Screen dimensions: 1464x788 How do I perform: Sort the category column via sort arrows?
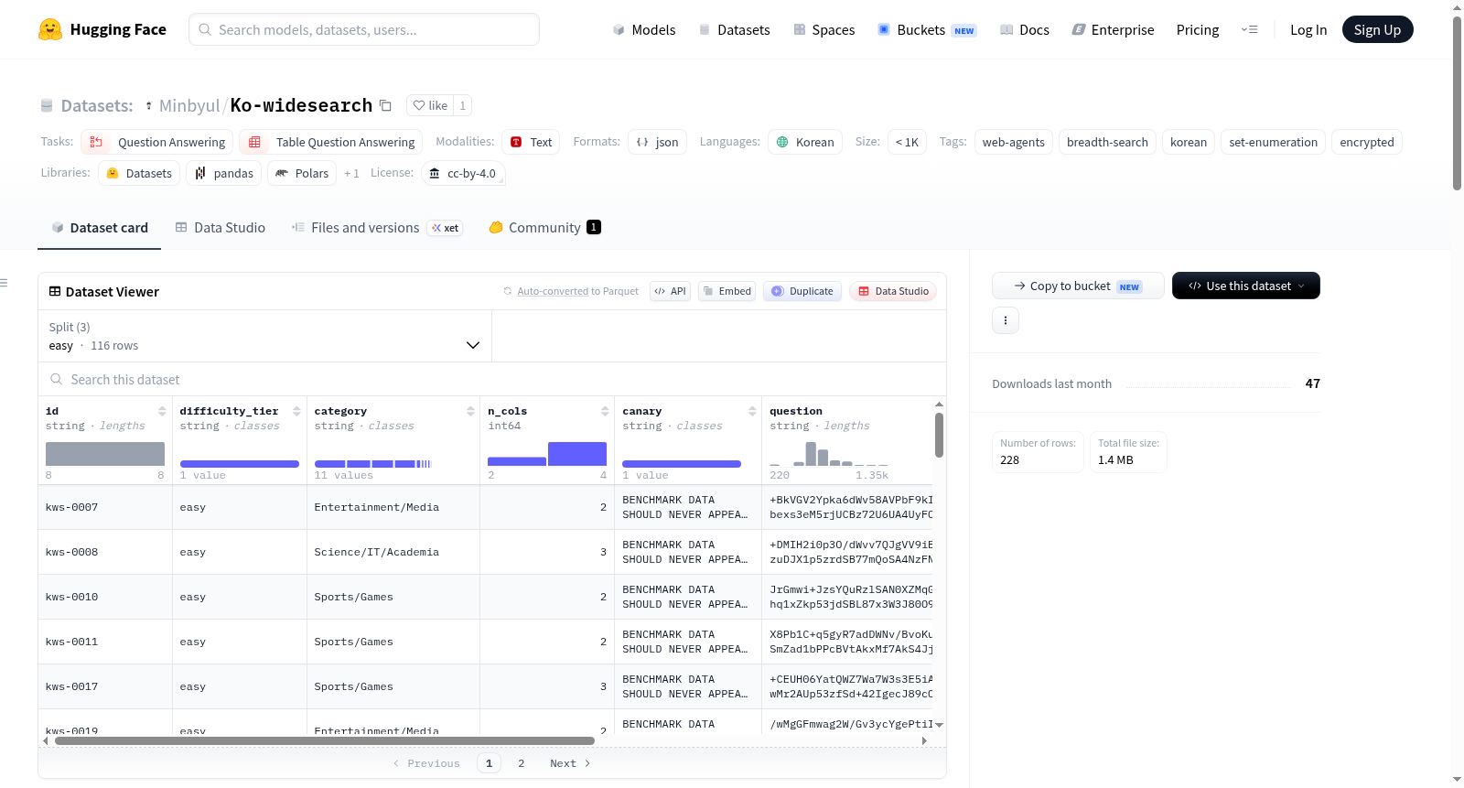tap(470, 411)
